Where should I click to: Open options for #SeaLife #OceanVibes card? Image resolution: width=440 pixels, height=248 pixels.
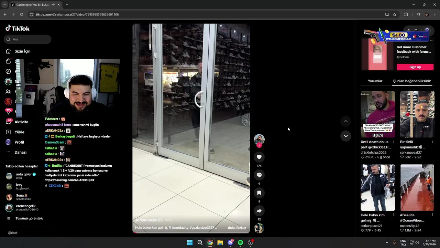[x=432, y=215]
